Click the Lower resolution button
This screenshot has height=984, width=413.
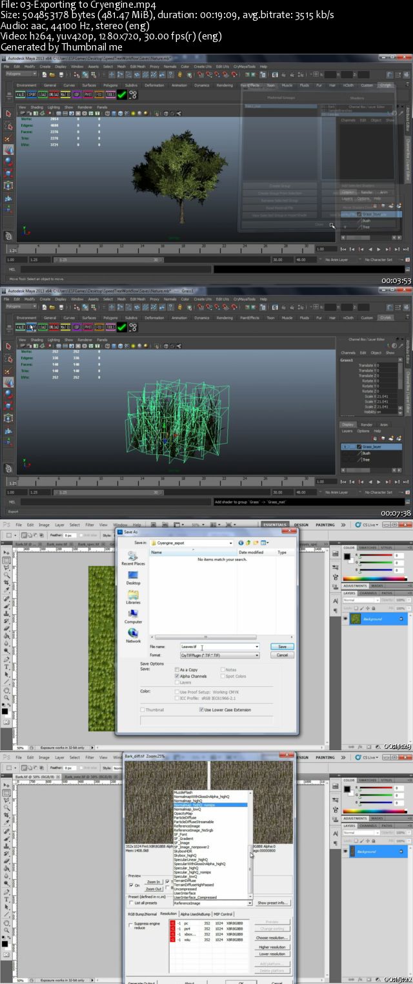(x=272, y=954)
